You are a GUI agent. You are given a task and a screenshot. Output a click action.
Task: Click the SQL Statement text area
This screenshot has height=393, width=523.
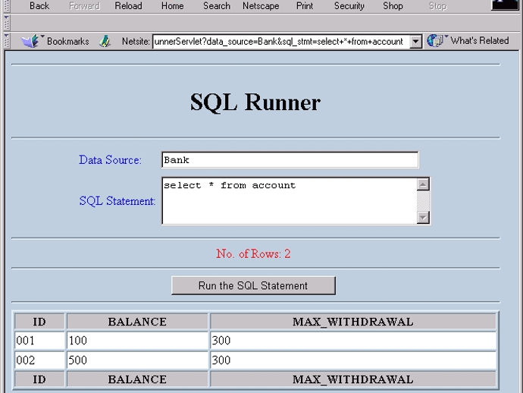pos(290,201)
